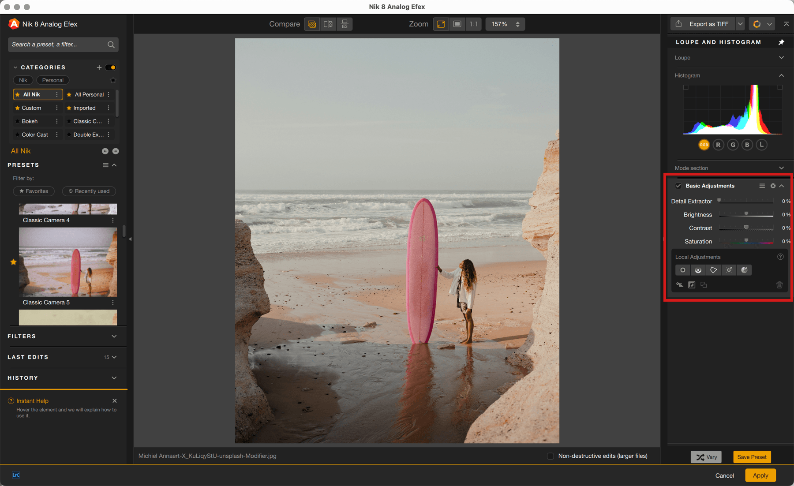The width and height of the screenshot is (794, 486).
Task: Expand the Loupe section
Action: click(781, 58)
